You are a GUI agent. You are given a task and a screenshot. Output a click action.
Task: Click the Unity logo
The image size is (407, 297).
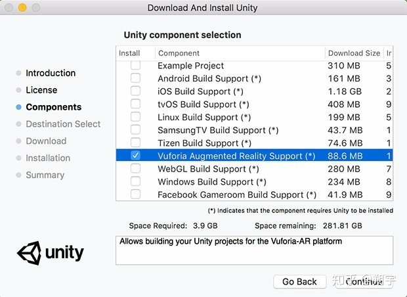coord(51,253)
